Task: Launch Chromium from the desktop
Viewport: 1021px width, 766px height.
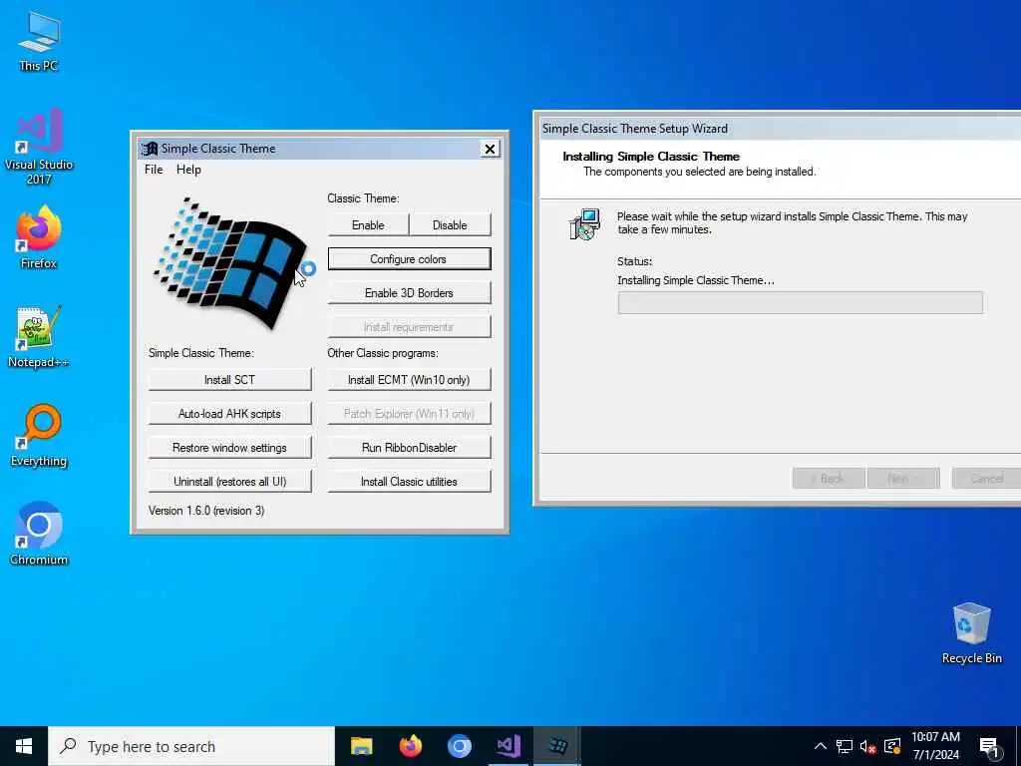Action: pyautogui.click(x=39, y=534)
